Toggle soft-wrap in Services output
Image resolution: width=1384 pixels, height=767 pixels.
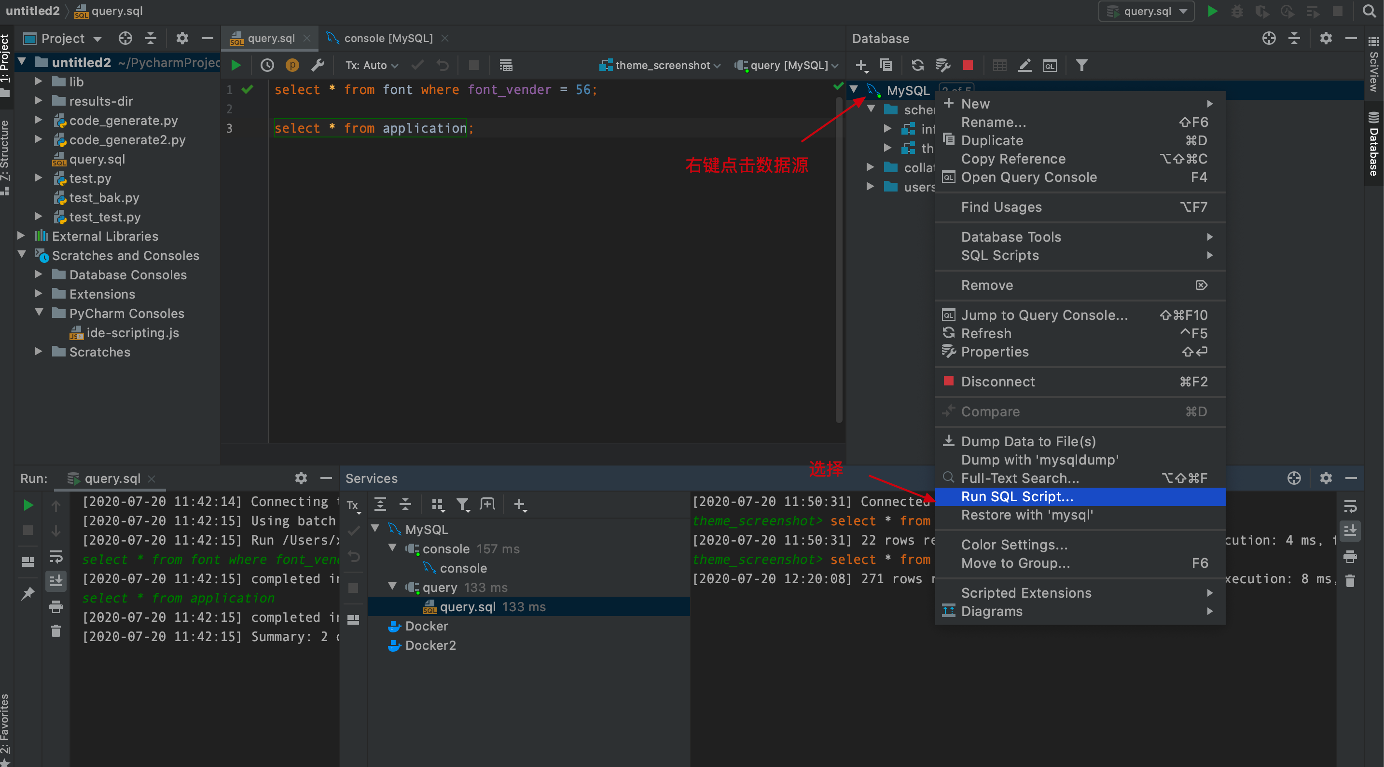coord(1350,506)
